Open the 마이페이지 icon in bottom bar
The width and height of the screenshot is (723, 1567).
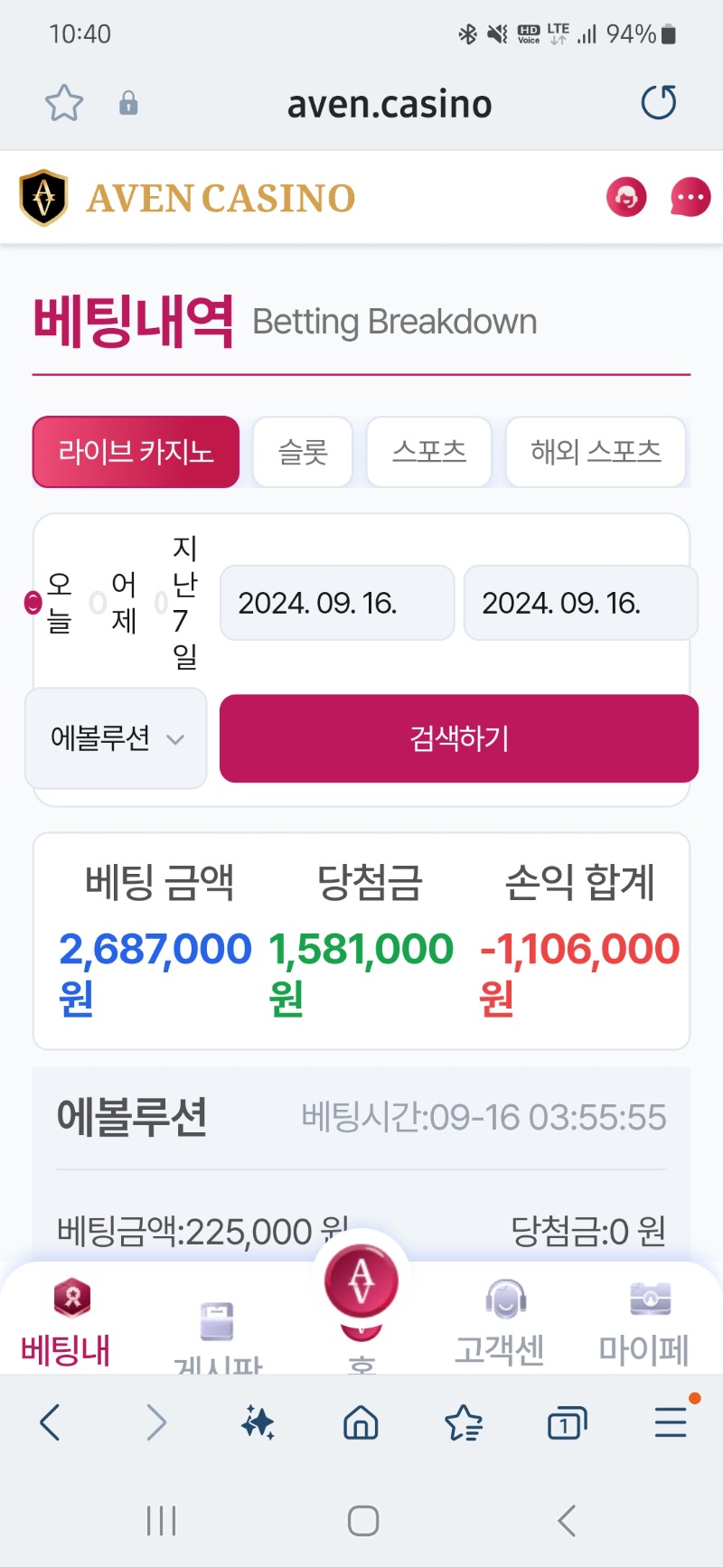pyautogui.click(x=651, y=1300)
